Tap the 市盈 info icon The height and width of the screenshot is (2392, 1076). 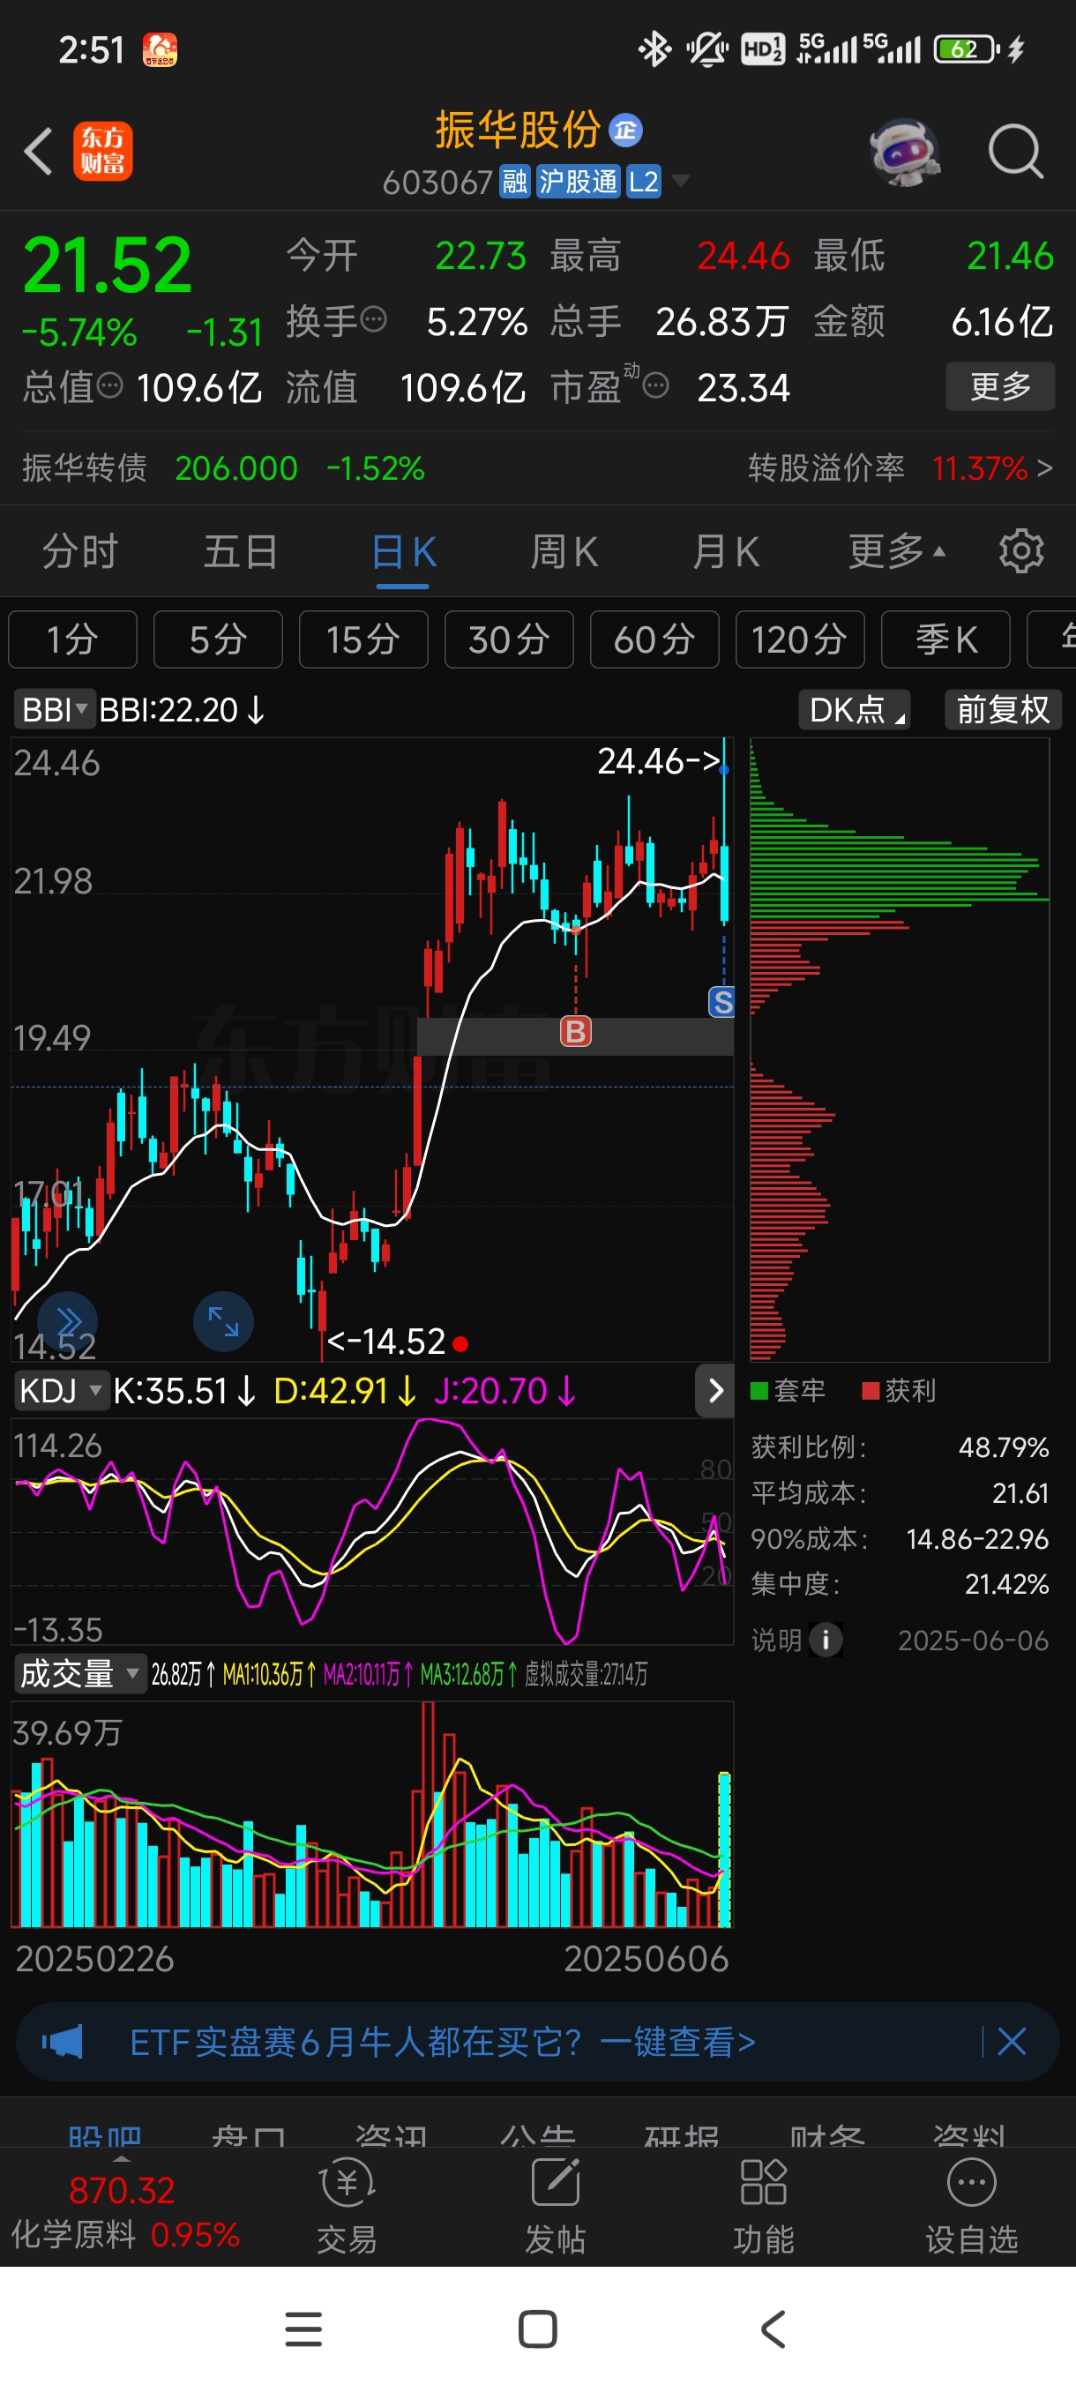pyautogui.click(x=655, y=385)
